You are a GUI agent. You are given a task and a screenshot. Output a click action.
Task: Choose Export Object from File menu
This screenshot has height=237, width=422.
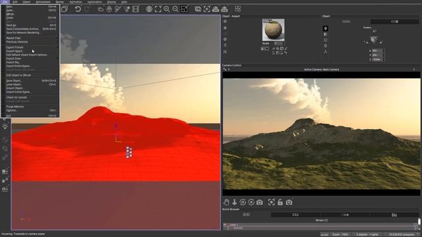click(x=30, y=51)
